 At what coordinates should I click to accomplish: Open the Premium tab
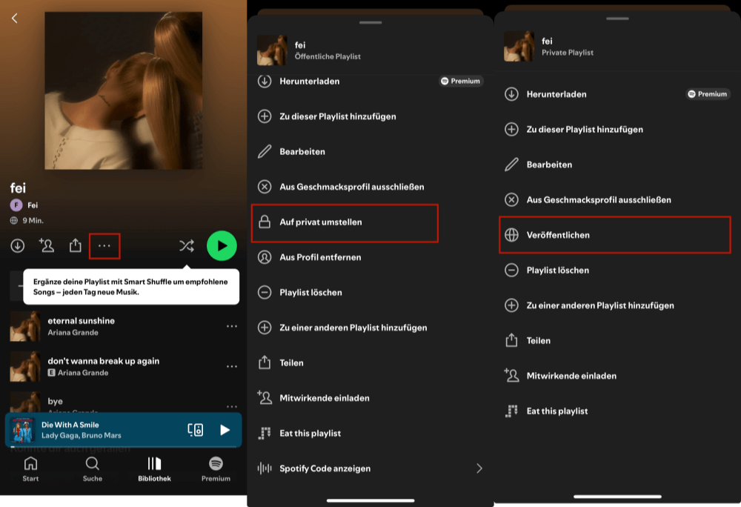[x=216, y=468]
